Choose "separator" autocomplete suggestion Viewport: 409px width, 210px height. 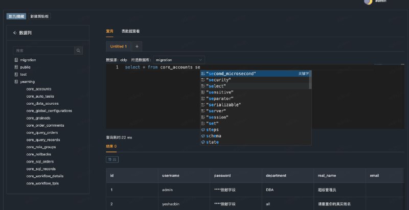coord(256,99)
